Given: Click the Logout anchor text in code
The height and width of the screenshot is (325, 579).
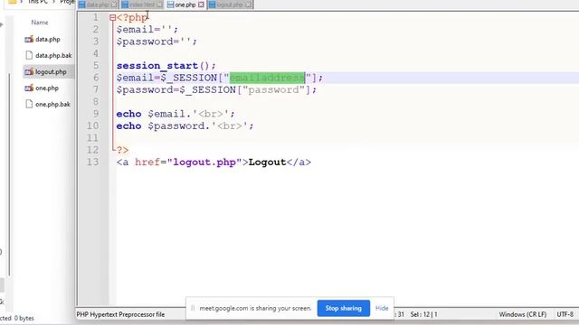Looking at the screenshot, I should coord(268,162).
